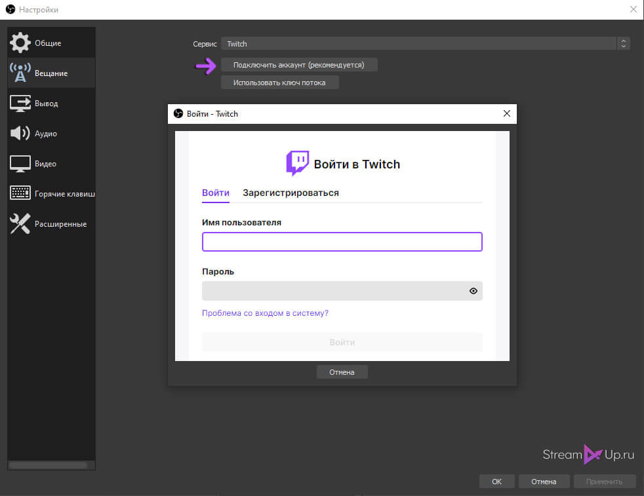Click the Сервис label
644x496 pixels.
(x=205, y=44)
